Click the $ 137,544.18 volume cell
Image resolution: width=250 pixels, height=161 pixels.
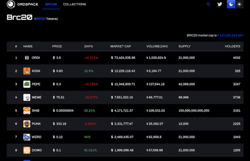coord(155,84)
